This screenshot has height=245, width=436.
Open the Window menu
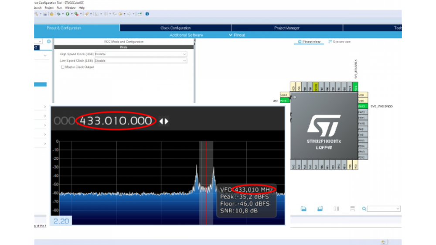pyautogui.click(x=70, y=7)
